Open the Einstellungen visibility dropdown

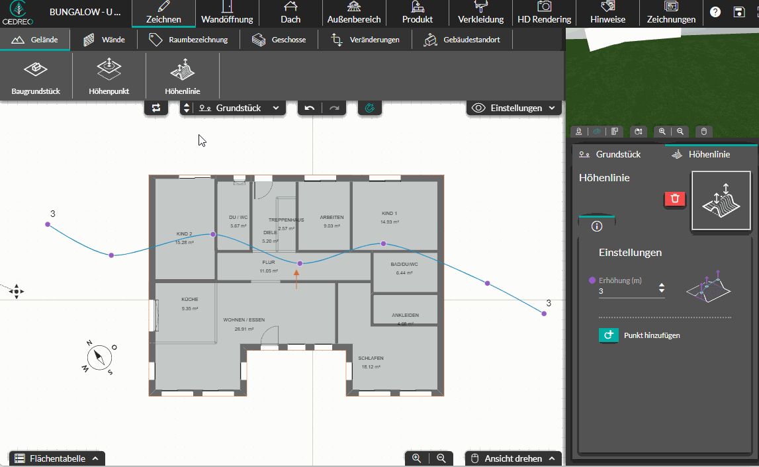pos(514,108)
